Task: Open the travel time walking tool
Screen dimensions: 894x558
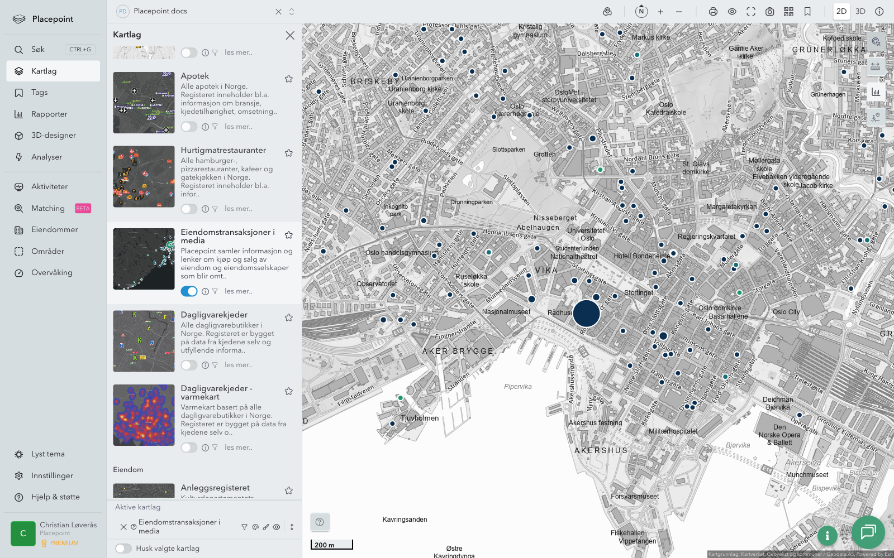Action: (x=876, y=117)
